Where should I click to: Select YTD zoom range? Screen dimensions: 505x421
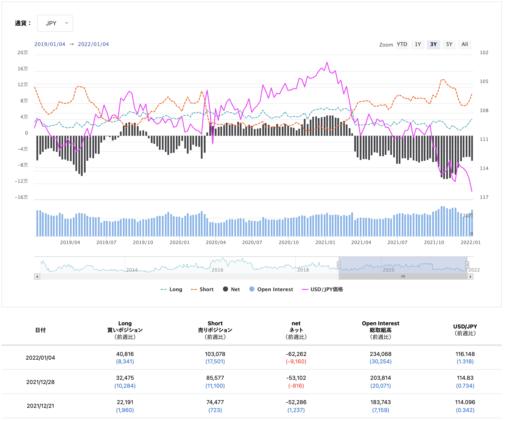click(402, 44)
